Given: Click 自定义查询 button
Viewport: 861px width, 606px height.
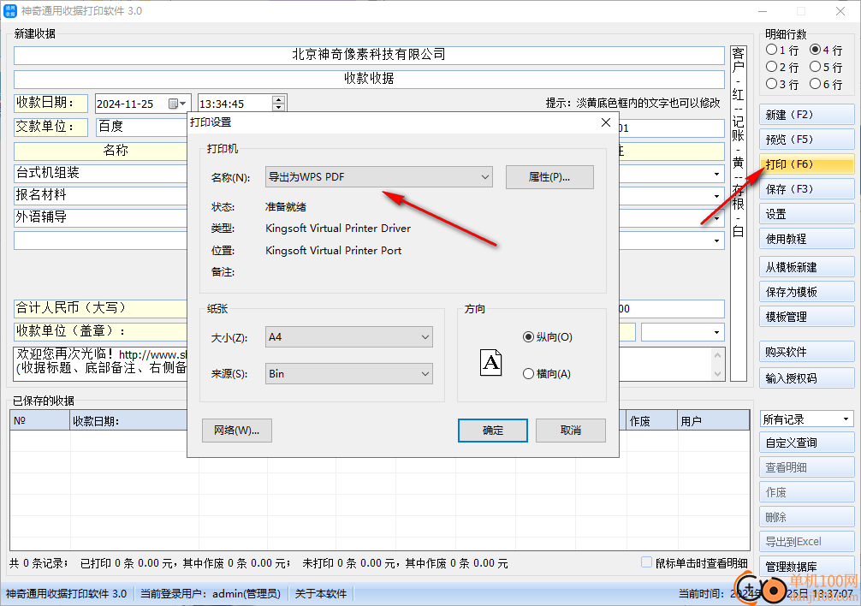Looking at the screenshot, I should 806,443.
